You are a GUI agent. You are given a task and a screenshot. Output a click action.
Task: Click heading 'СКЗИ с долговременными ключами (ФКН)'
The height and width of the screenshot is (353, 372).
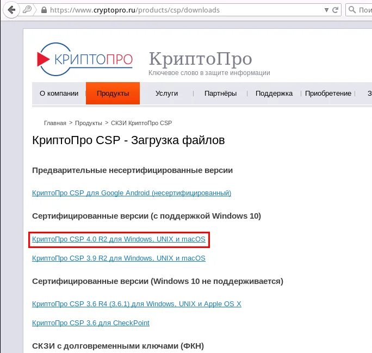[118, 346]
